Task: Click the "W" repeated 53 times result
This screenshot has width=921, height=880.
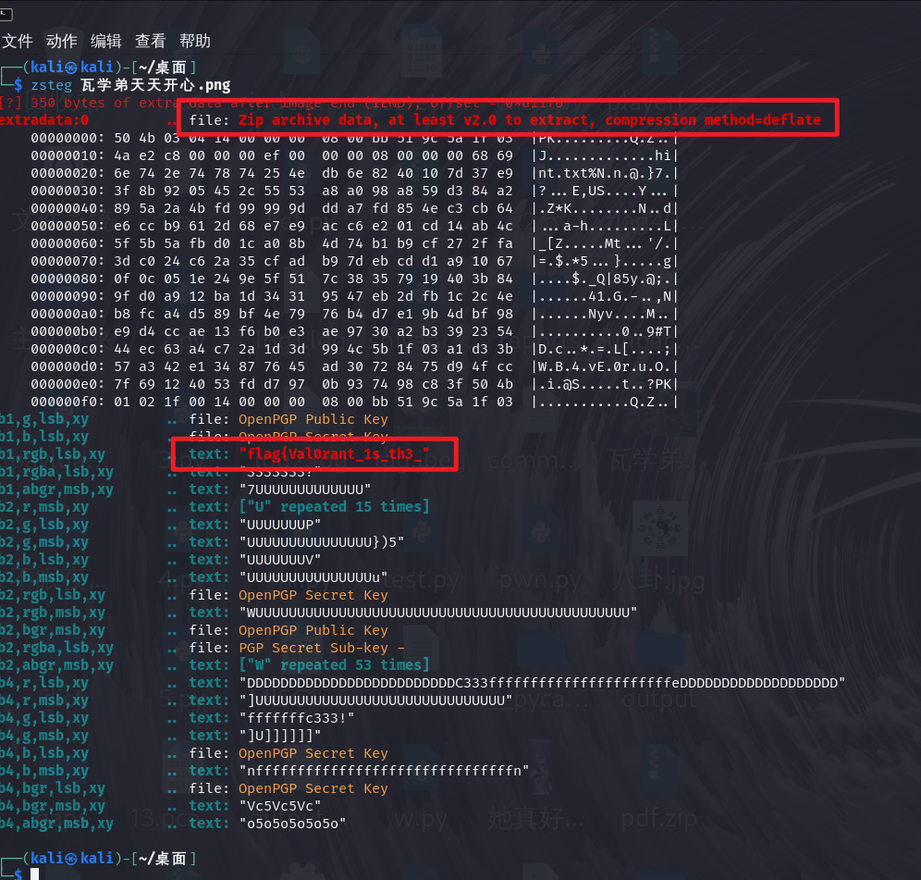Action: click(334, 665)
